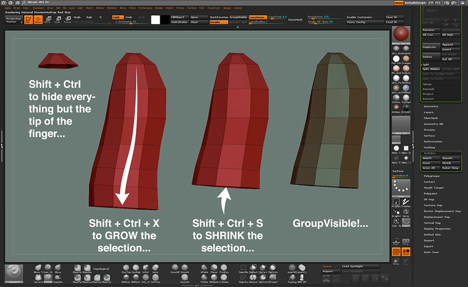Select the Edit mode icon
Screen dimensions: 468x287
[x=28, y=20]
